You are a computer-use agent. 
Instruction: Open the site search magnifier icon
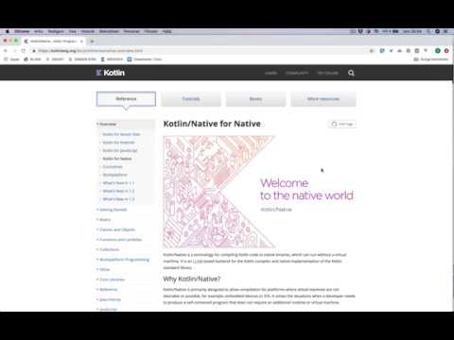(x=351, y=73)
